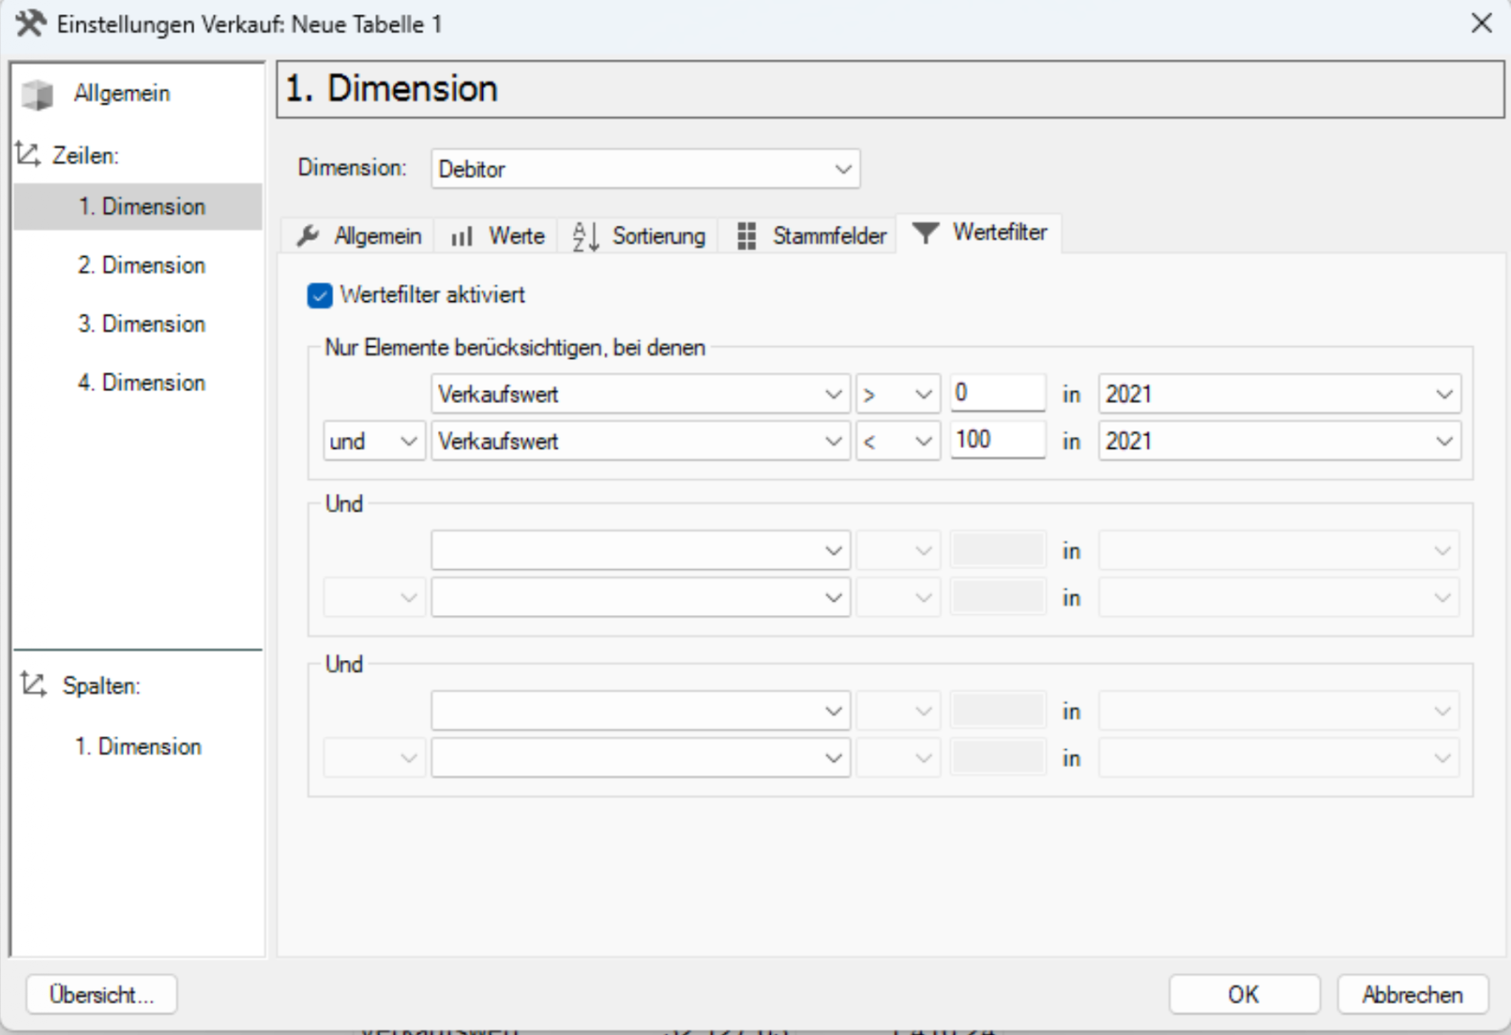Select 2. Dimension under Zeilen
The width and height of the screenshot is (1511, 1035).
pos(141,265)
